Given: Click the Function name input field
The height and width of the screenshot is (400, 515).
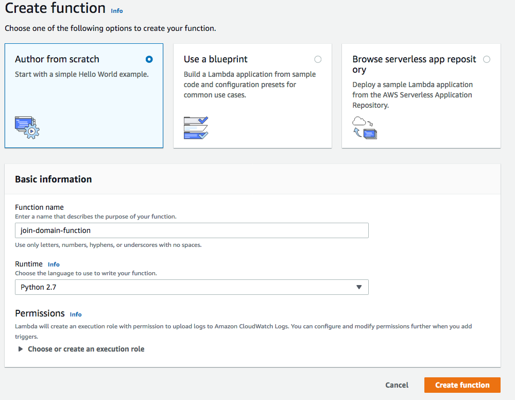Looking at the screenshot, I should (x=192, y=230).
